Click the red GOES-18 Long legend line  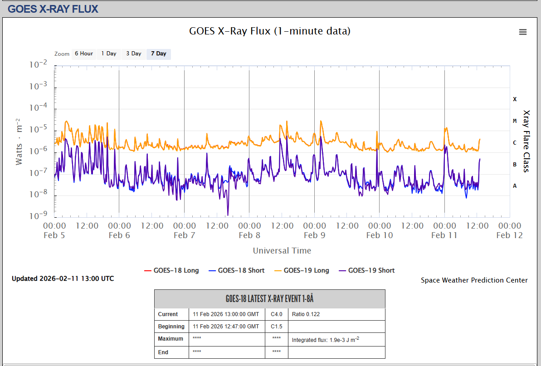tap(147, 271)
